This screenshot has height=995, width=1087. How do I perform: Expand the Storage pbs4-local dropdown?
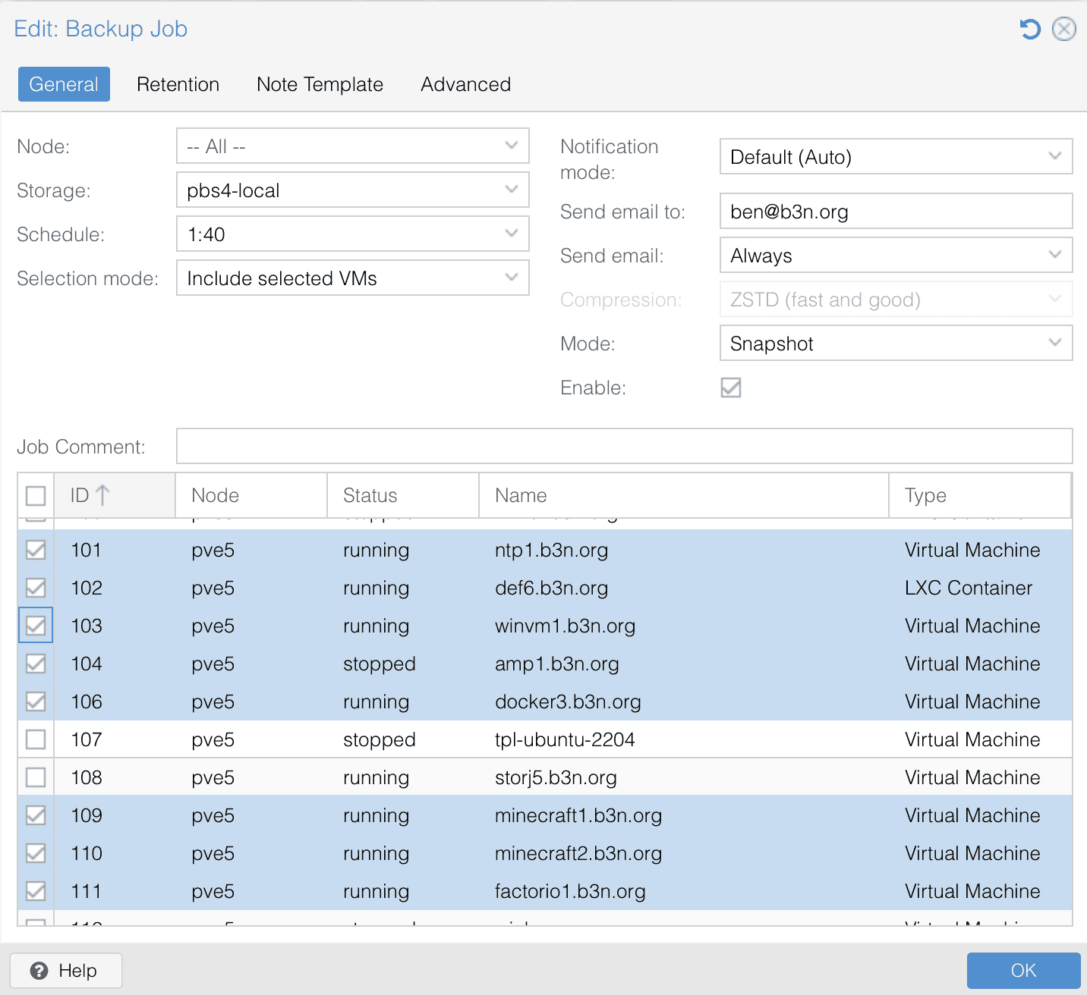pyautogui.click(x=511, y=190)
